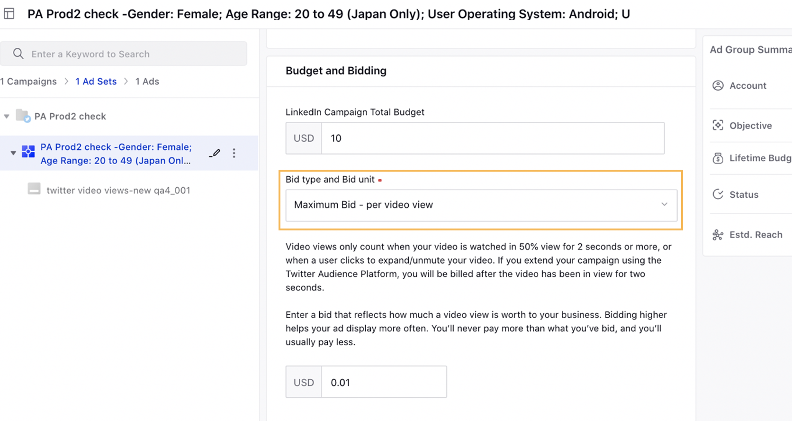The image size is (792, 421).
Task: Click the gray ad icon next to twitter video views
Action: point(34,189)
